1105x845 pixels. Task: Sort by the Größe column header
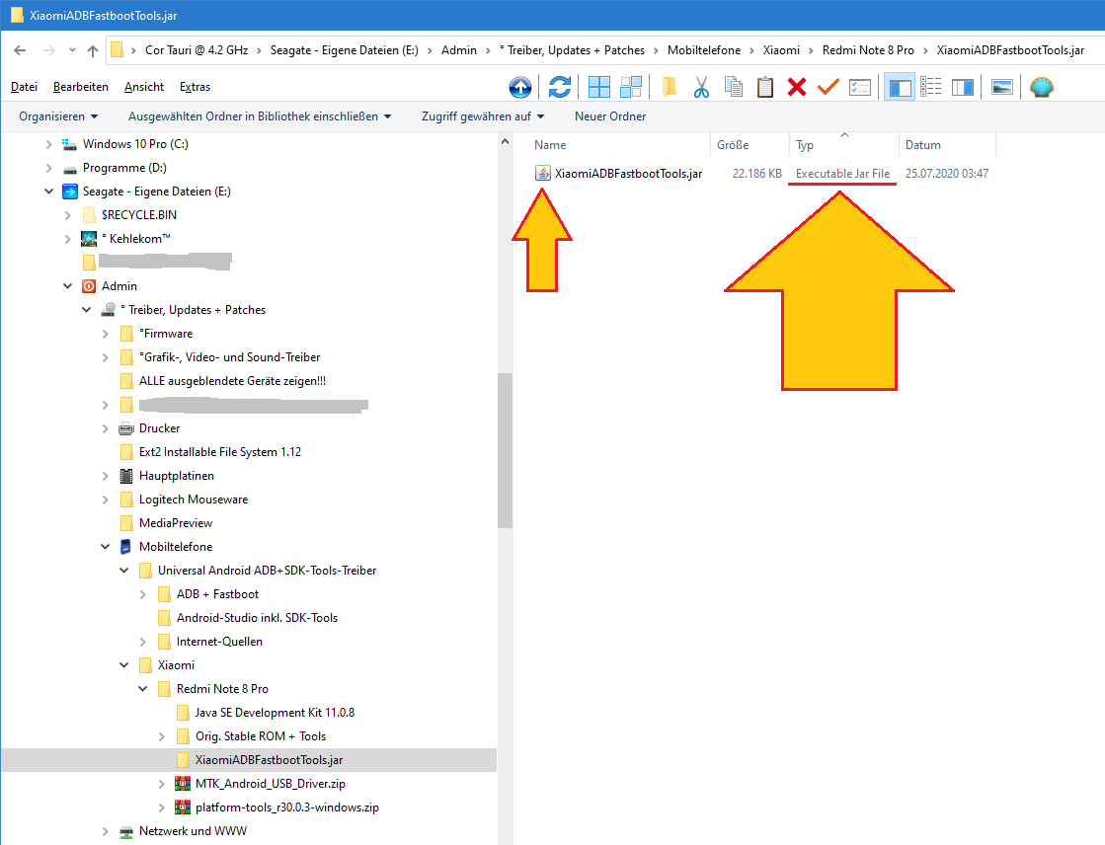pyautogui.click(x=750, y=144)
